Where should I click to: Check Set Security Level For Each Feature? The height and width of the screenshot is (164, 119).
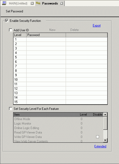[x=11, y=109]
